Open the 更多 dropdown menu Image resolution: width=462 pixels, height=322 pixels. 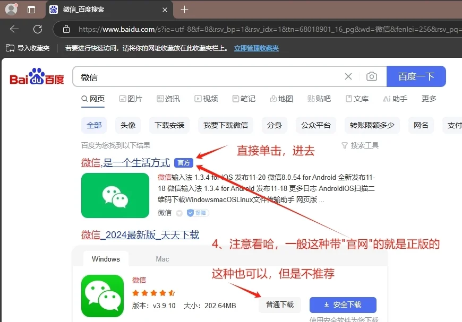point(429,99)
